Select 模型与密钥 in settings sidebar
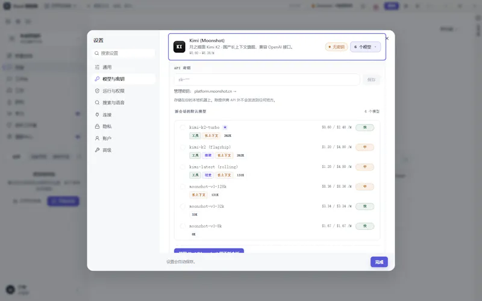This screenshot has width=482, height=301. [124, 79]
